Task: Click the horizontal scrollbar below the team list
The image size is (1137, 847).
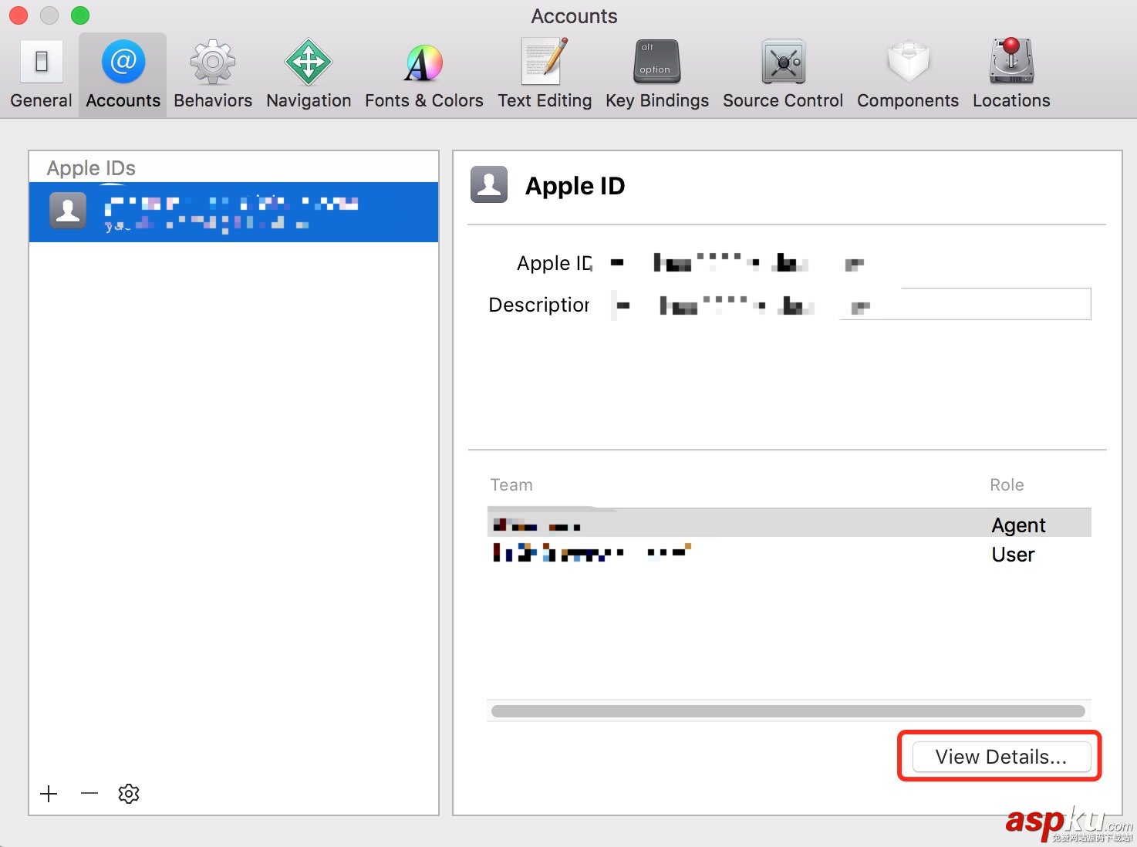Action: (787, 710)
